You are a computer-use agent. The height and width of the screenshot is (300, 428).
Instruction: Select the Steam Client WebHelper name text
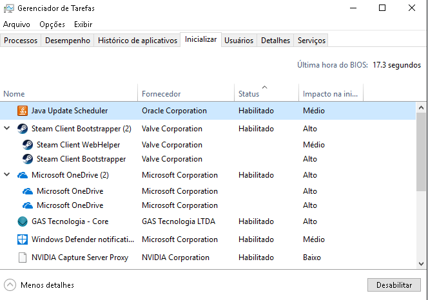pos(79,145)
